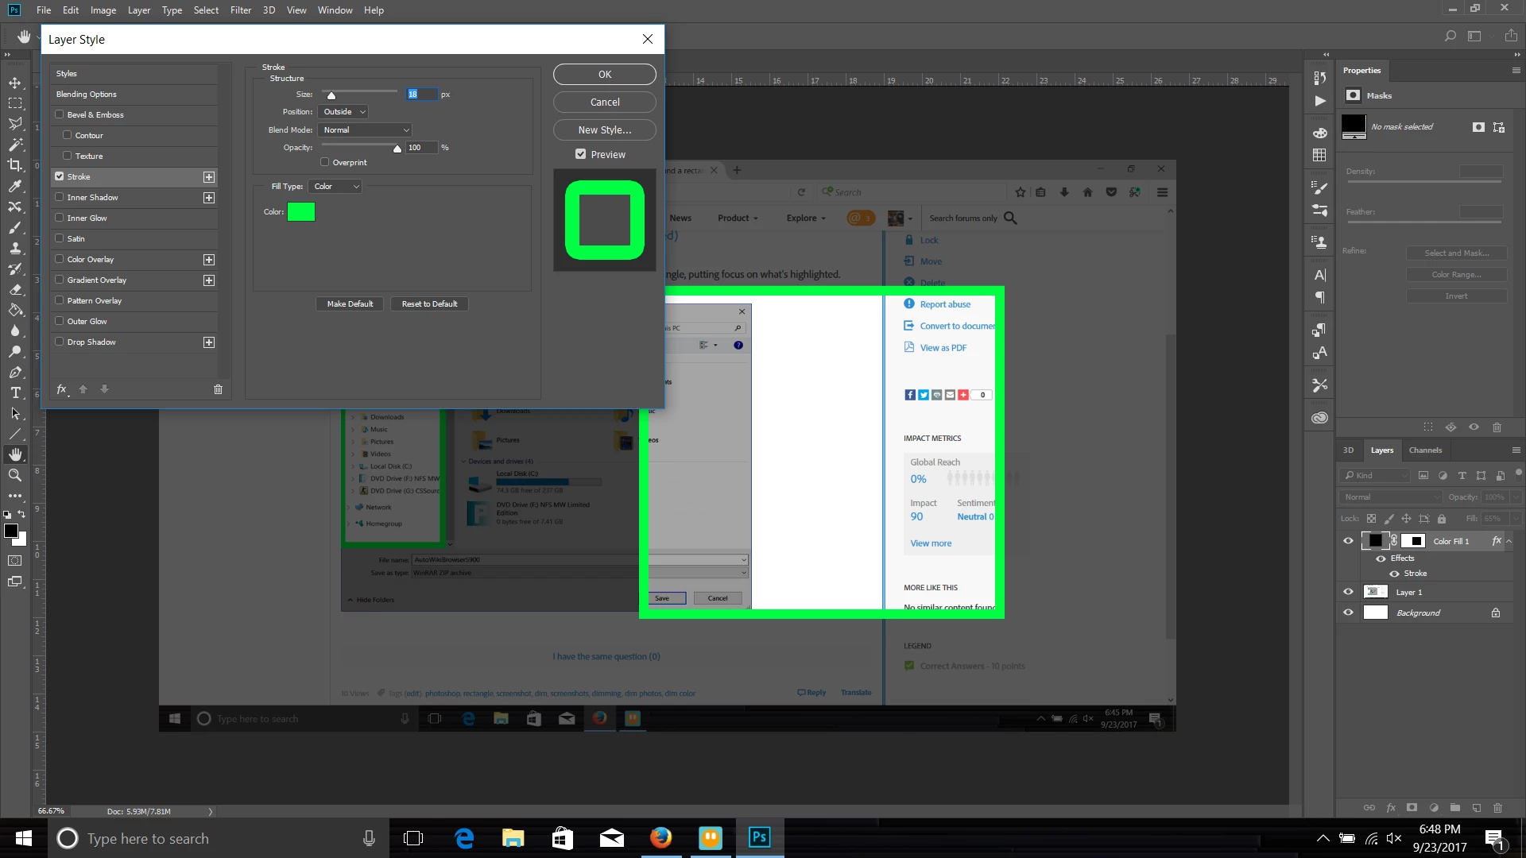Screen dimensions: 1526x858
Task: Open the Filter menu
Action: click(x=240, y=10)
